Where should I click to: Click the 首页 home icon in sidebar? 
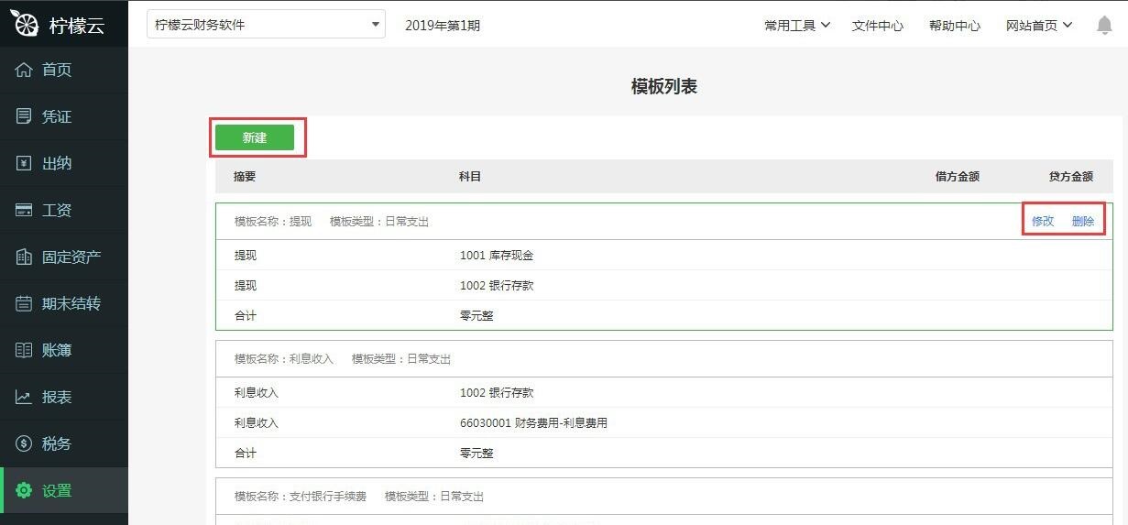click(24, 70)
